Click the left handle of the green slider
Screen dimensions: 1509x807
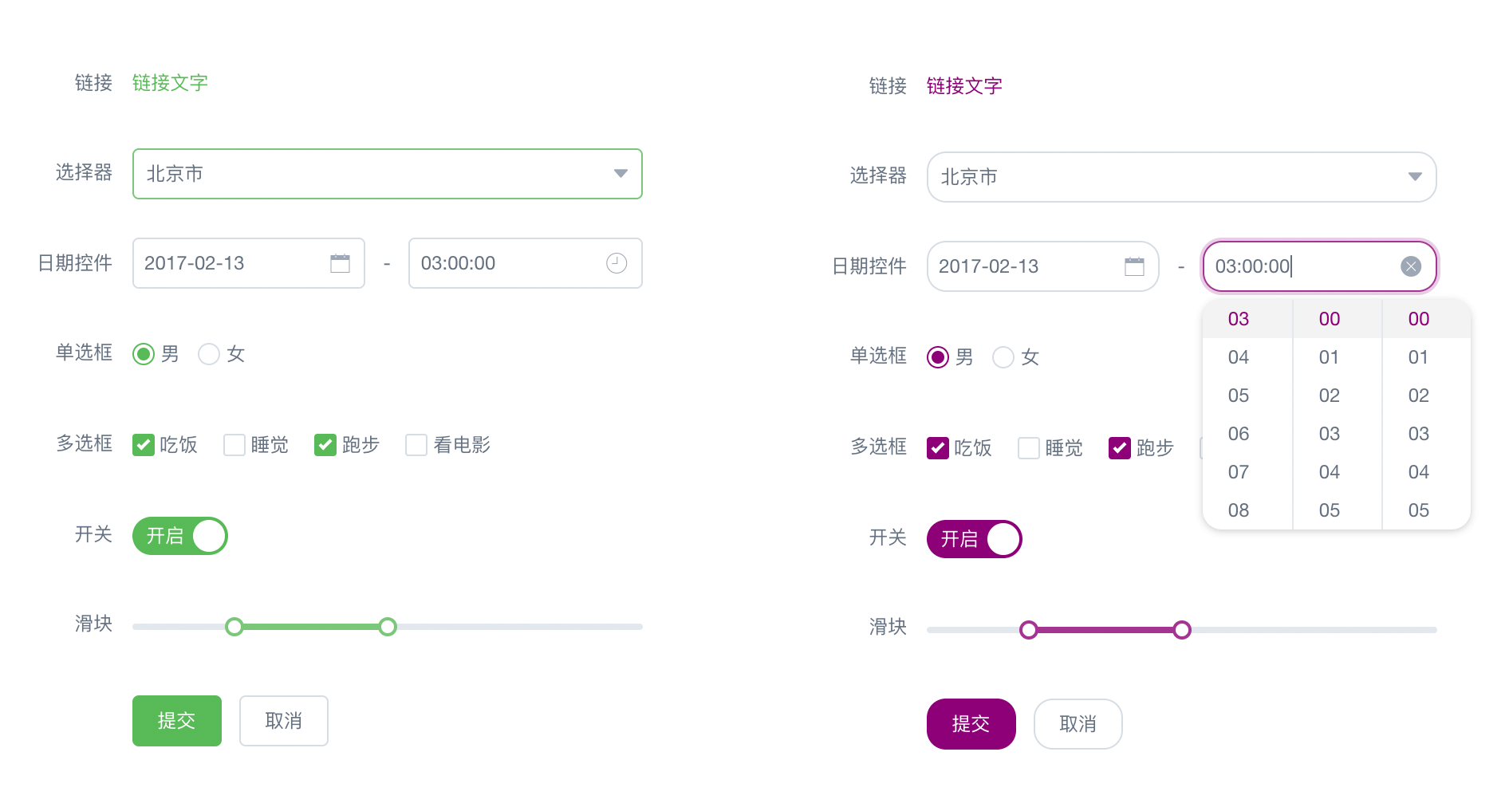[x=234, y=627]
